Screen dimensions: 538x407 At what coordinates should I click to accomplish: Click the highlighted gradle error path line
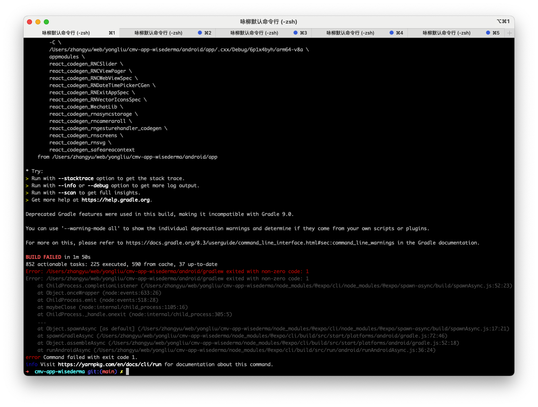(166, 271)
